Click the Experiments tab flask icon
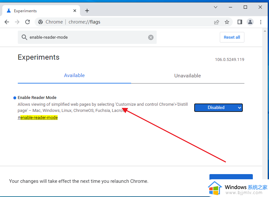Screen dimensions: 269x197 click(x=9, y=11)
